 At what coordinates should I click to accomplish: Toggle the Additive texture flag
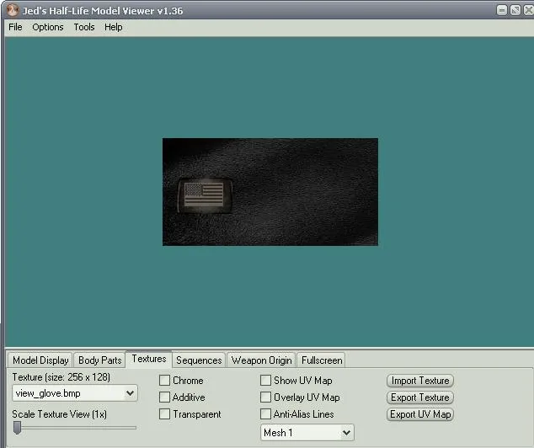point(165,397)
